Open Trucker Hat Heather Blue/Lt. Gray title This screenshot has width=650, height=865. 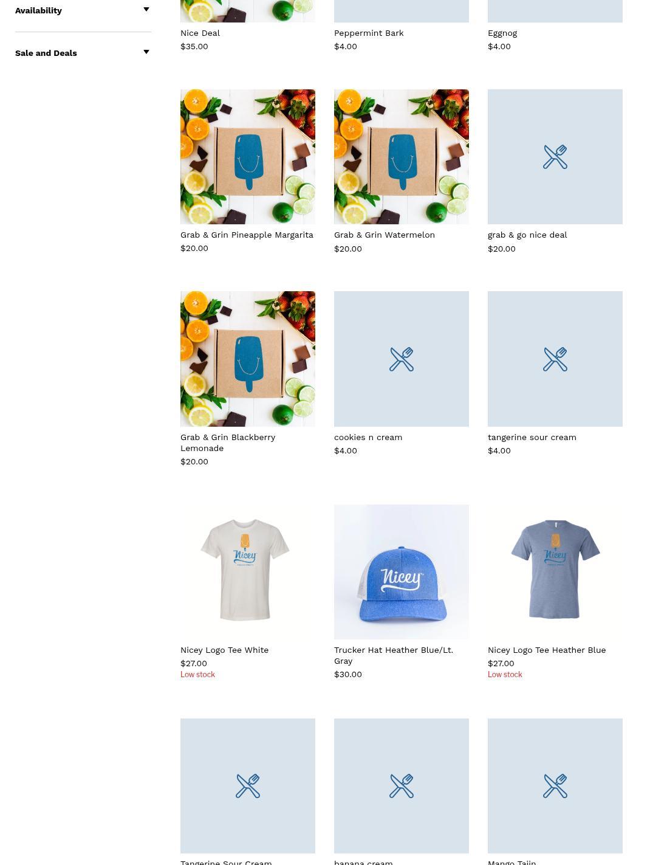394,655
